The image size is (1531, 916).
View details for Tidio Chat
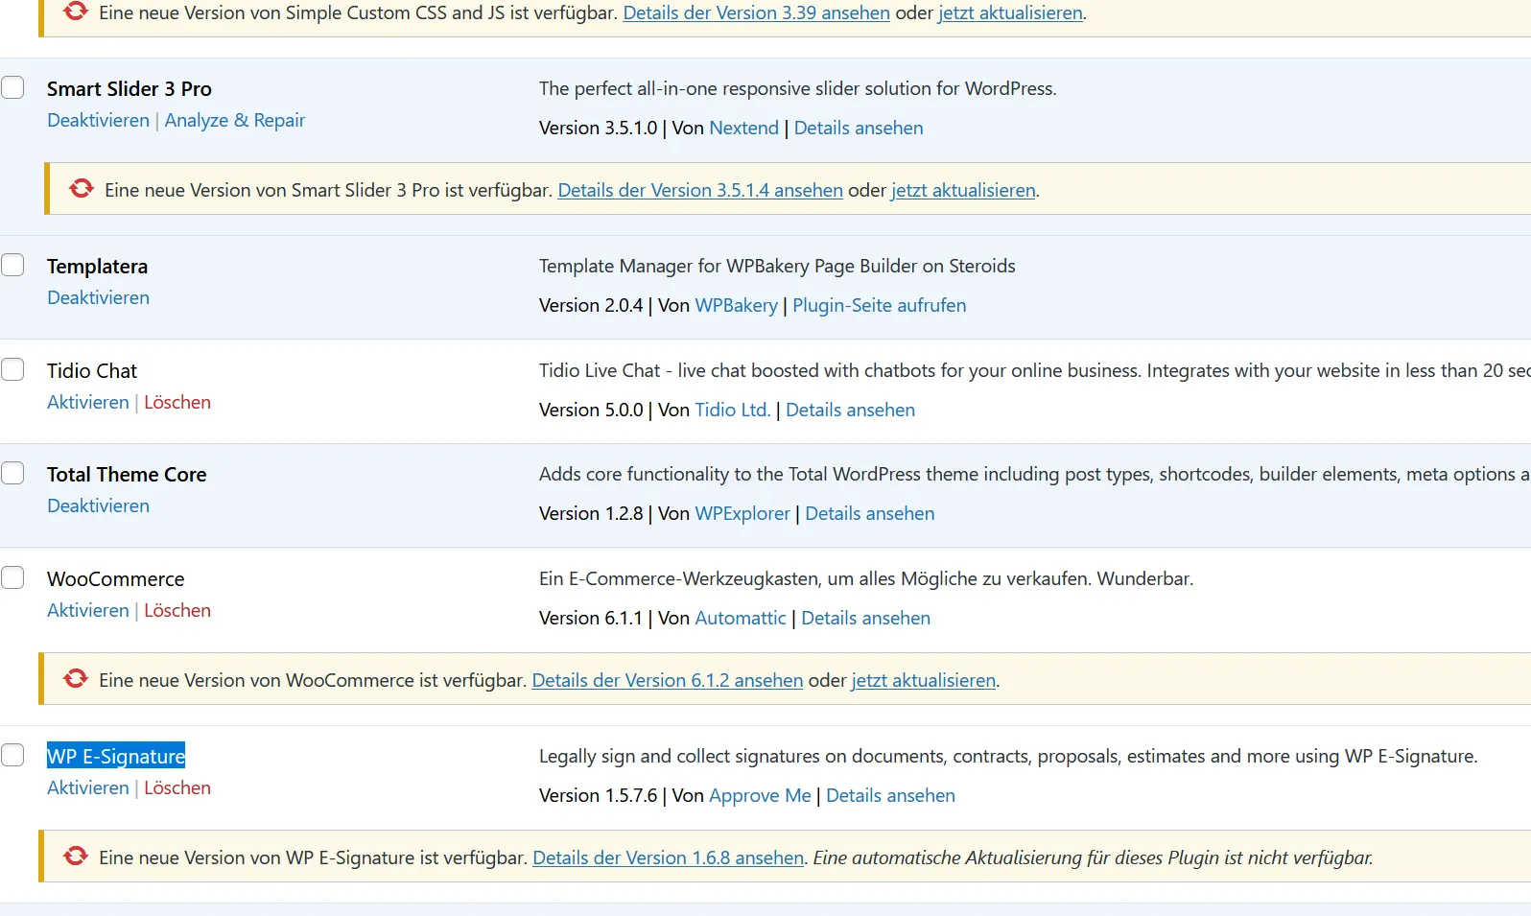851,410
